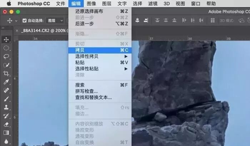
Task: Select the Eraser tool
Action: 6,124
